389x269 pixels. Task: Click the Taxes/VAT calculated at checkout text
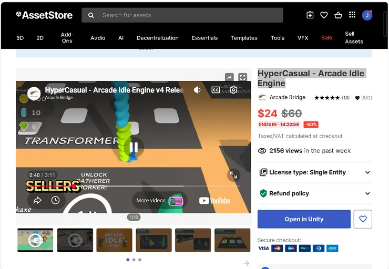click(300, 136)
